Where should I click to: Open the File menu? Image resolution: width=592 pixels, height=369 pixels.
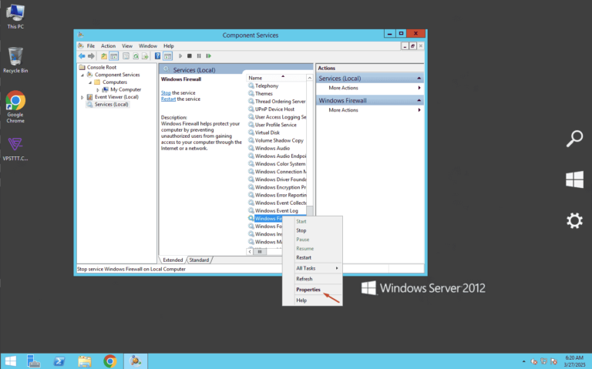(91, 45)
